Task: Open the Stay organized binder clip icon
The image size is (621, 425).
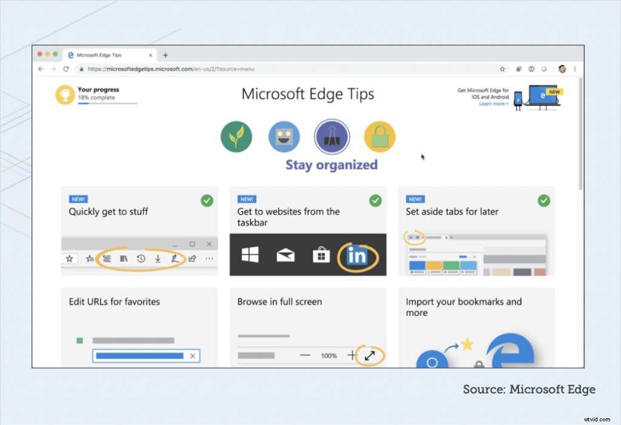Action: click(331, 136)
